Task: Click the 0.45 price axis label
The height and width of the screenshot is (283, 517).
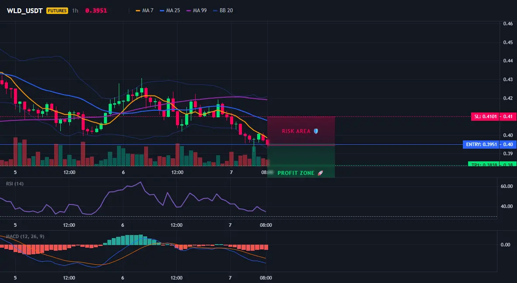Action: 508,42
